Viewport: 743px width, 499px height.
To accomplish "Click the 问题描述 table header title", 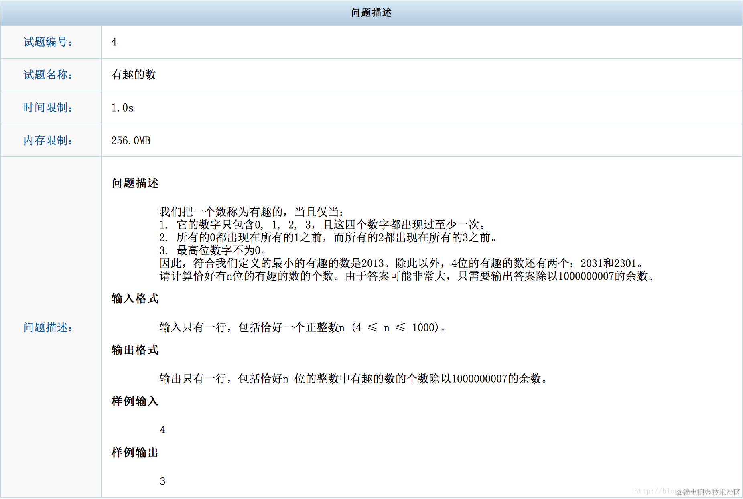I will click(x=371, y=13).
